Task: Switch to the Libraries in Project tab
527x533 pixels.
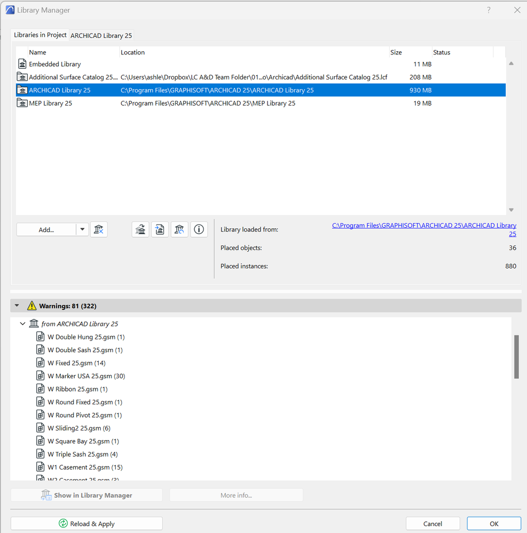Action: [x=40, y=35]
